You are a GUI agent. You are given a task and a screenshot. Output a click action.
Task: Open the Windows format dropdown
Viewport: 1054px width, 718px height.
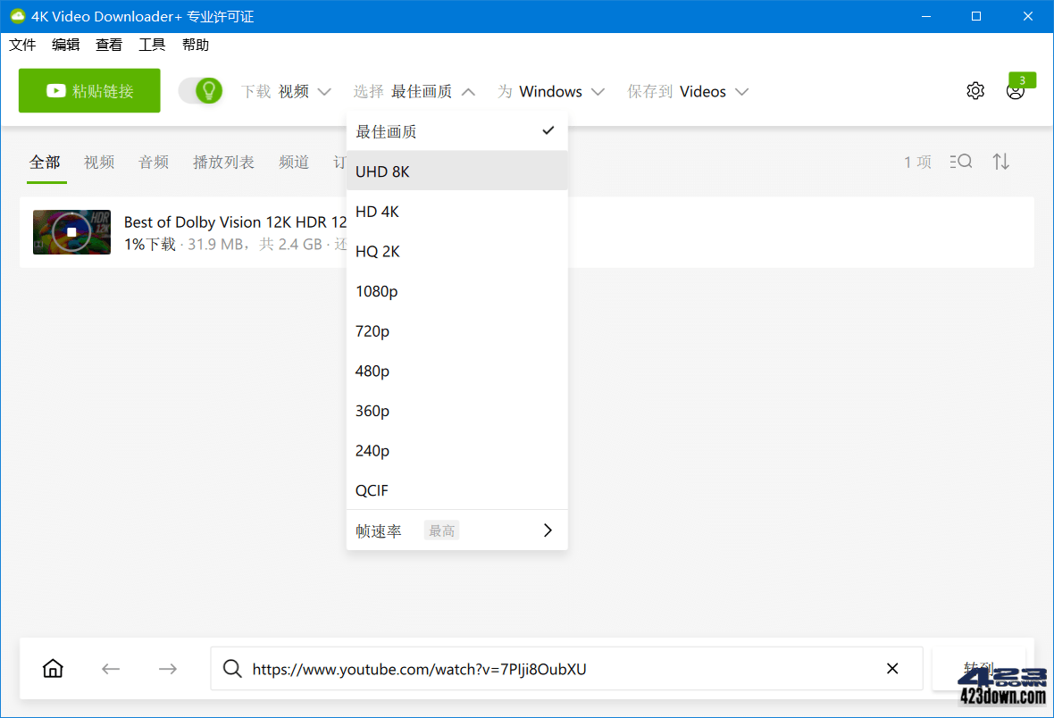[559, 90]
